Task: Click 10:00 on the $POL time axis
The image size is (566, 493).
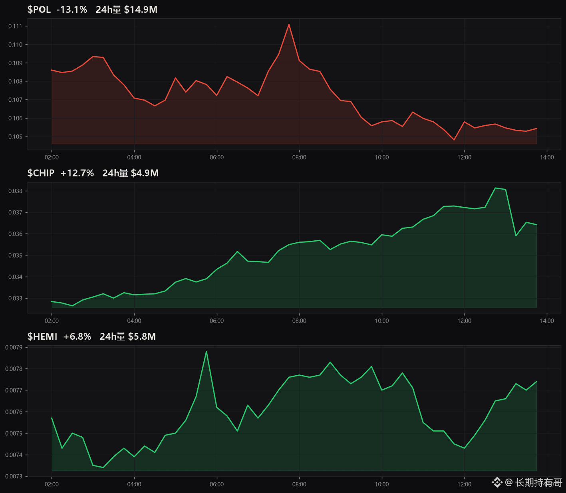Action: 382,157
